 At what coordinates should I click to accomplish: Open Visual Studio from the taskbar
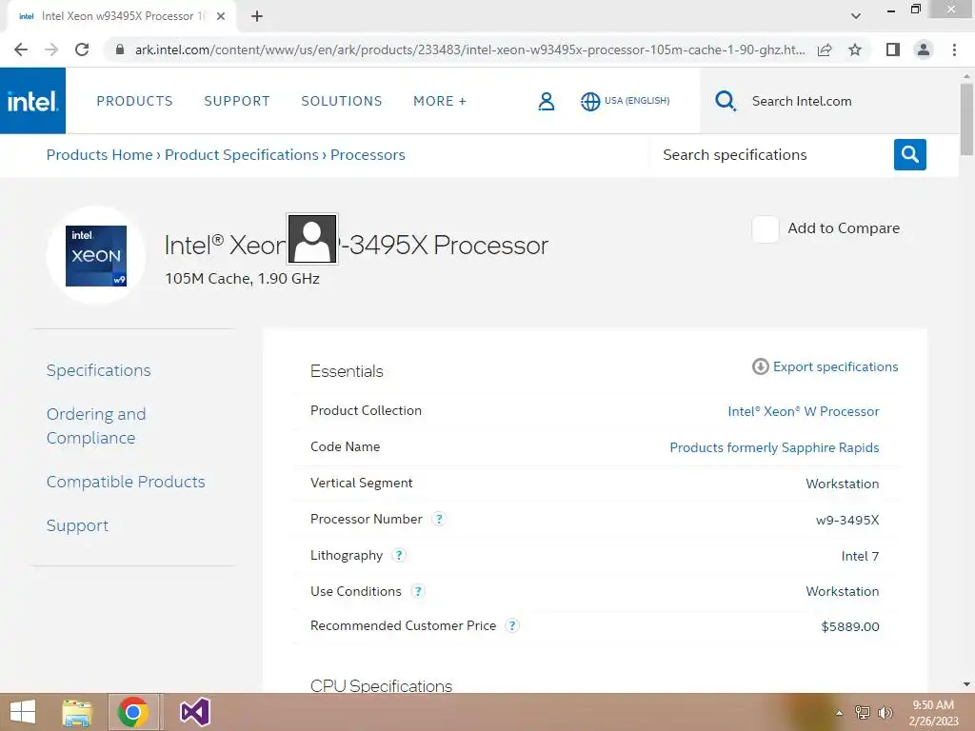194,712
